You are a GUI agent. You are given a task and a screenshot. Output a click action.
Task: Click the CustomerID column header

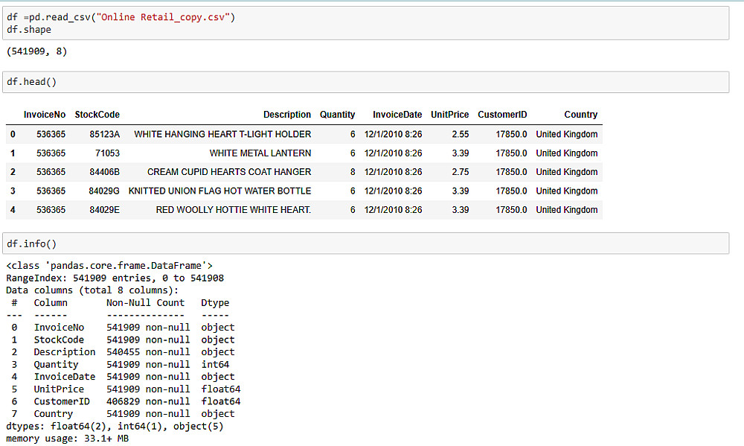point(502,115)
